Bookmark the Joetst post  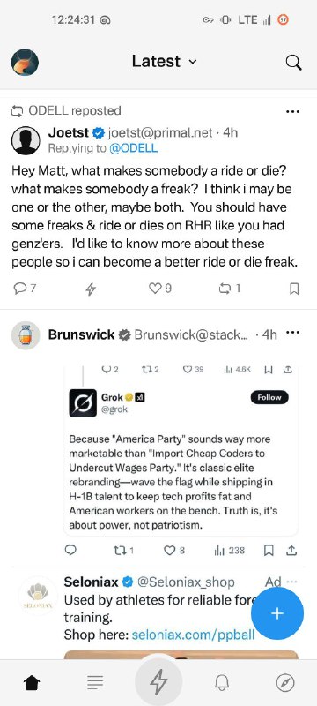pyautogui.click(x=294, y=289)
